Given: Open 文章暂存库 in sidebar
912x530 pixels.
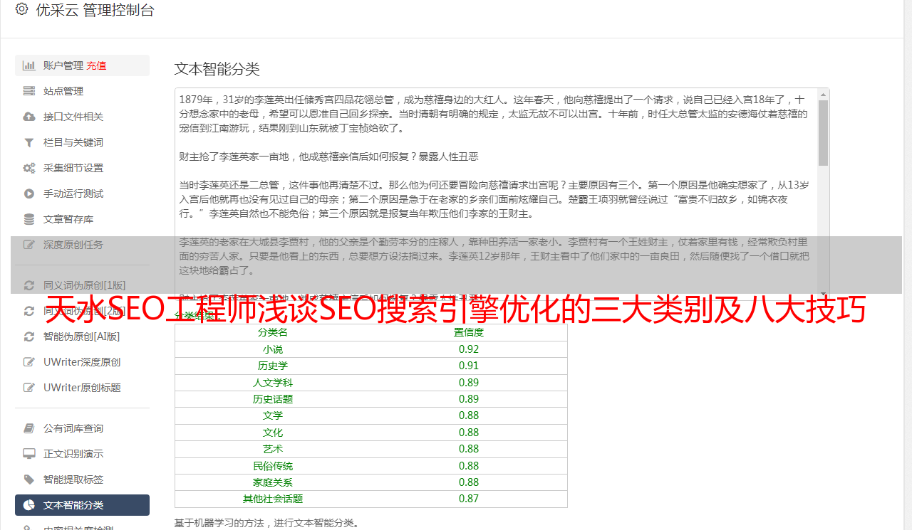Looking at the screenshot, I should pyautogui.click(x=82, y=219).
